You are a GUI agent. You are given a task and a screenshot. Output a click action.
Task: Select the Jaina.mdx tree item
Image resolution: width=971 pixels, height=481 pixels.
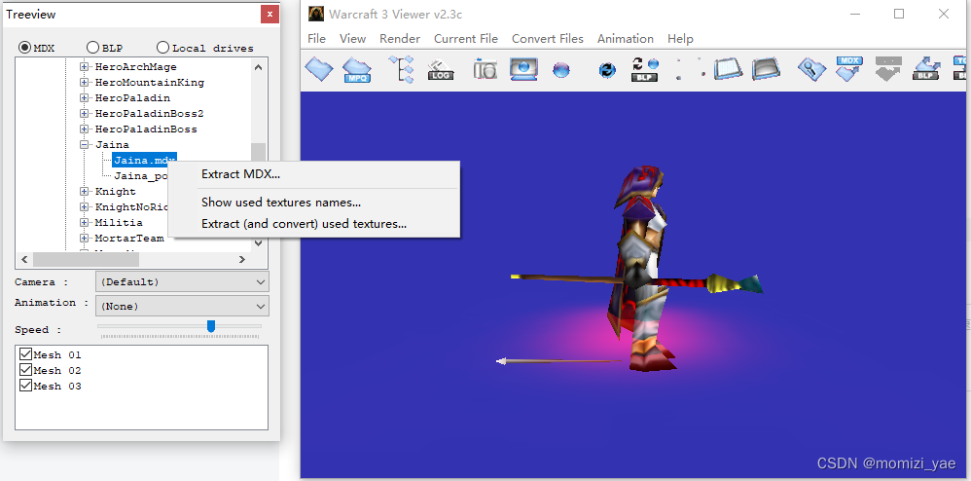click(x=145, y=161)
